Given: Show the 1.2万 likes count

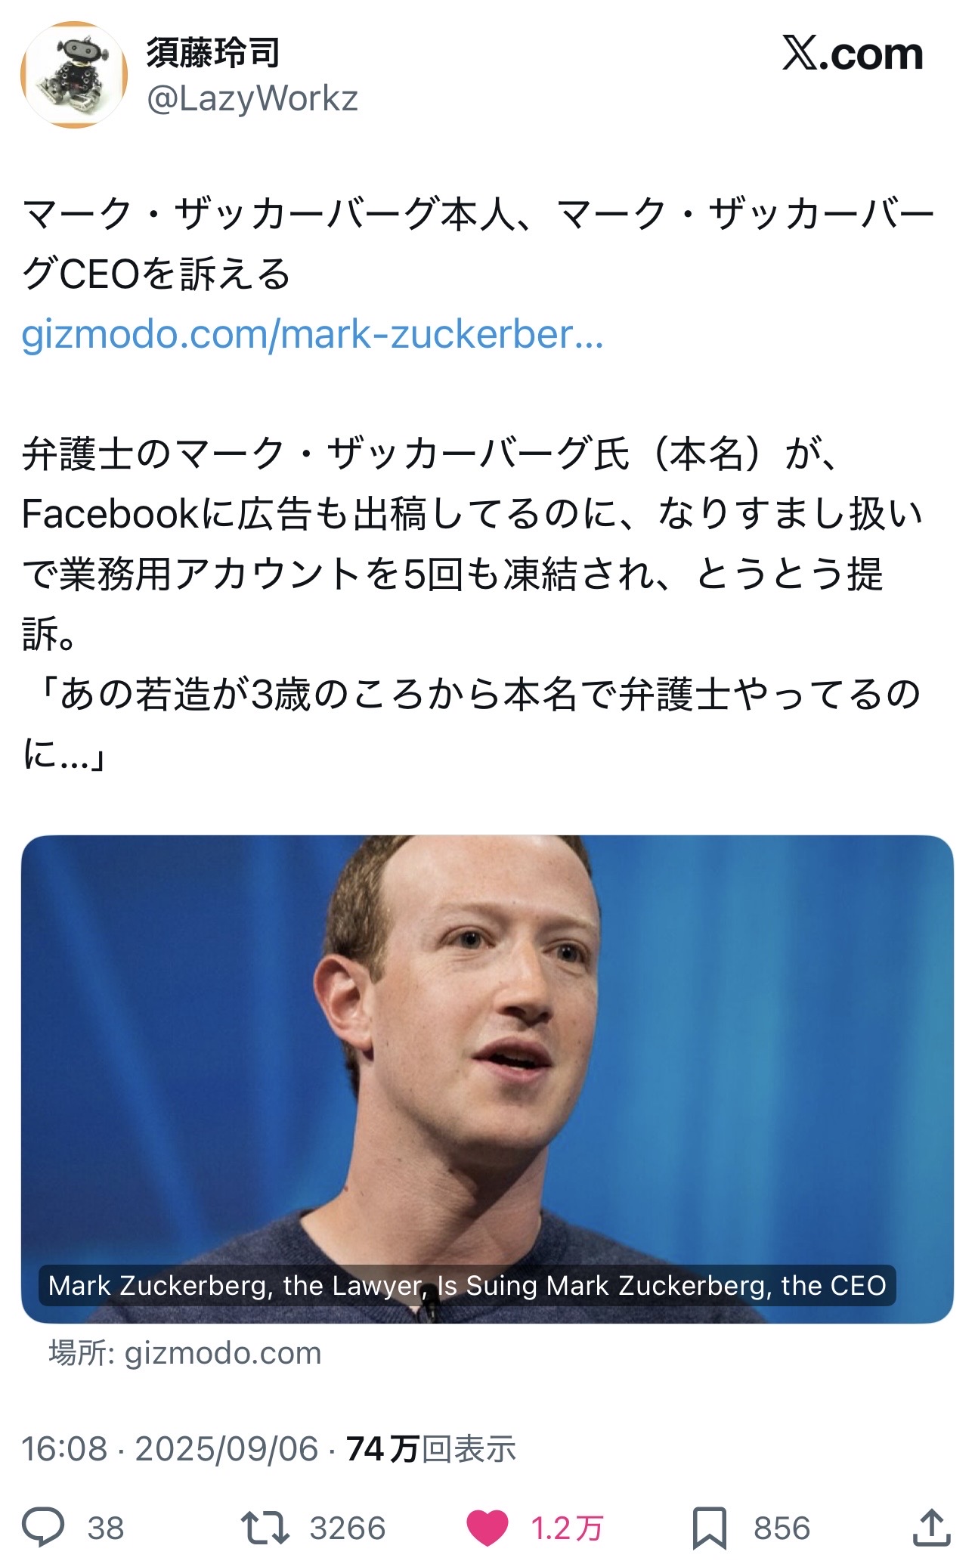Looking at the screenshot, I should pos(567,1528).
